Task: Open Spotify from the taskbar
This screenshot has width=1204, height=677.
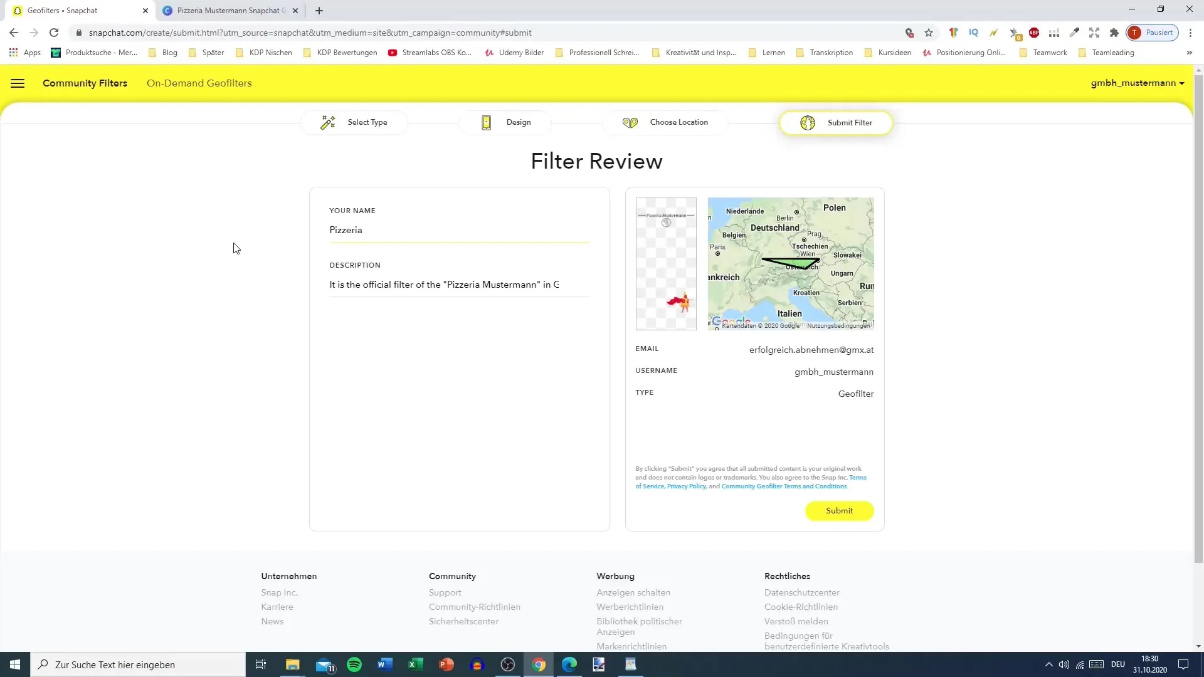Action: (354, 664)
